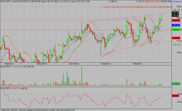This screenshot has height=111, width=182.
Task: Click the 186.0 price axis label
Action: (179, 18)
